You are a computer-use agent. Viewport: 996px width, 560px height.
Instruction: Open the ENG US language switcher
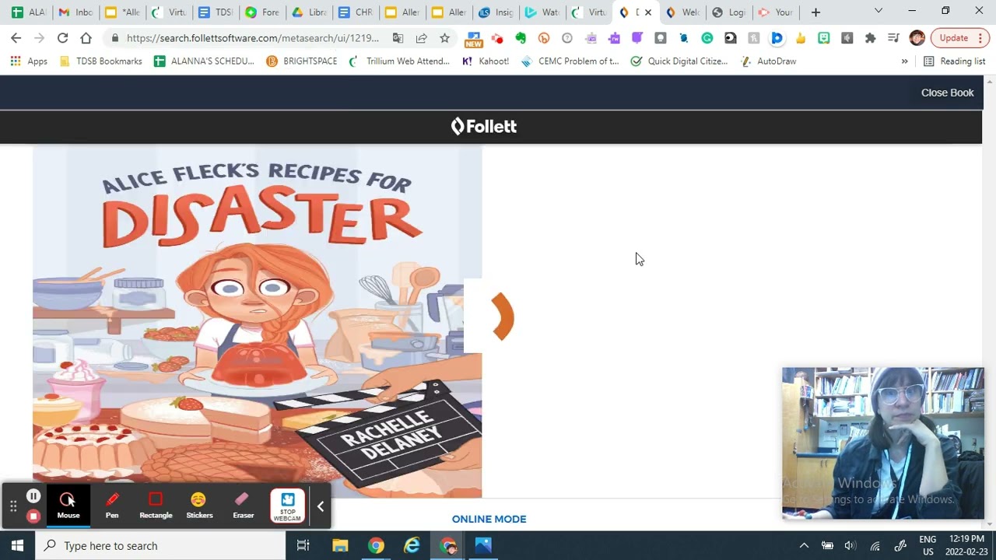coord(928,545)
